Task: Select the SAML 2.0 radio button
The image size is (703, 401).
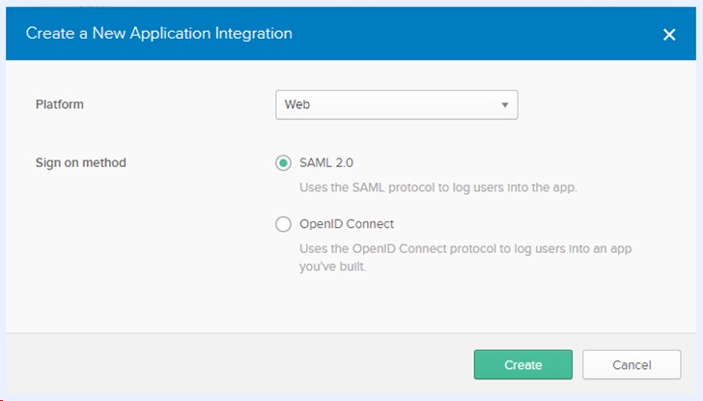Action: tap(283, 163)
